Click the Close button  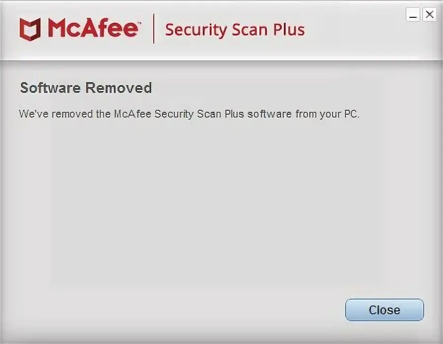385,310
